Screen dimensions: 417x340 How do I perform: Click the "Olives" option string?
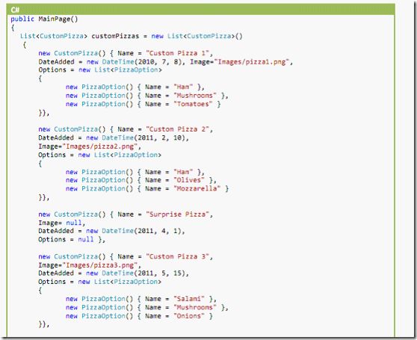(189, 180)
